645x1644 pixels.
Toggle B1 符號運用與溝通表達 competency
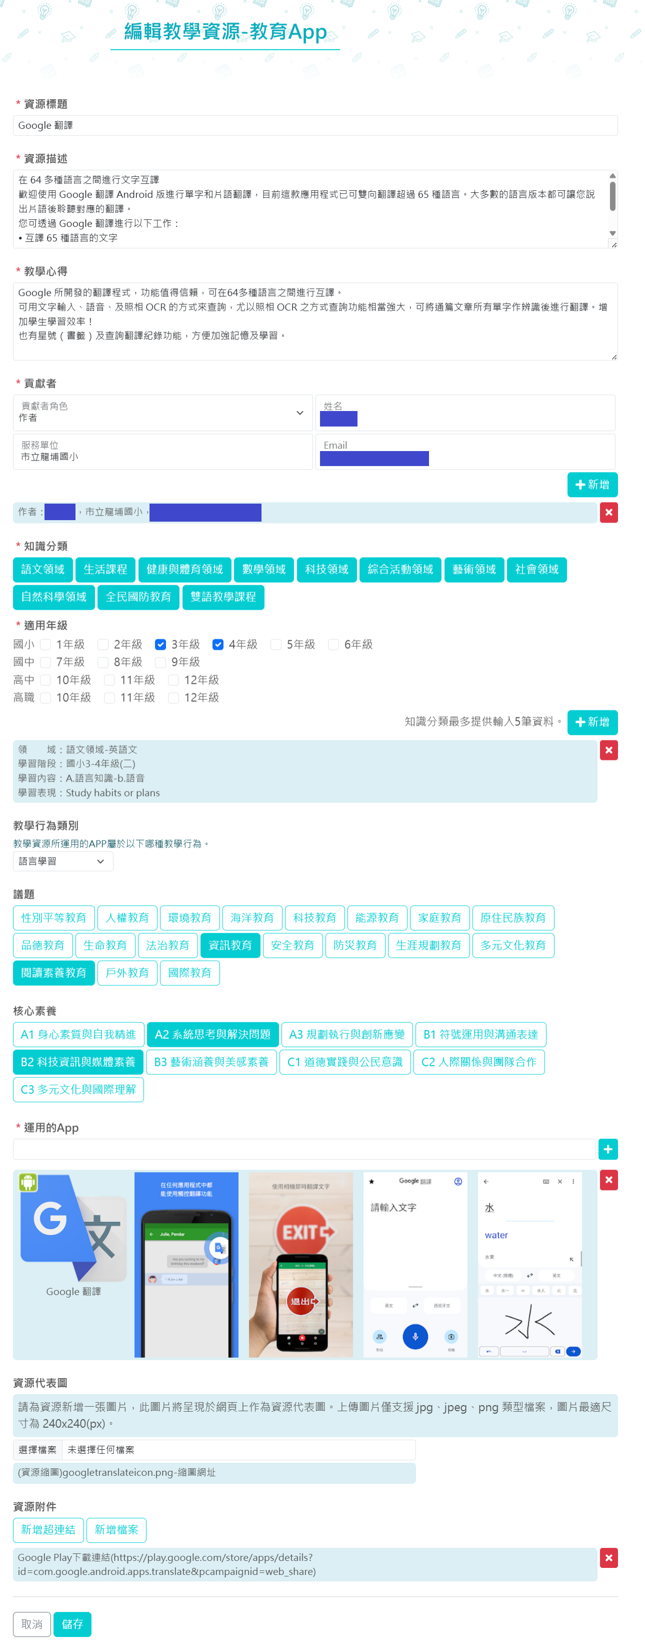(x=480, y=1035)
